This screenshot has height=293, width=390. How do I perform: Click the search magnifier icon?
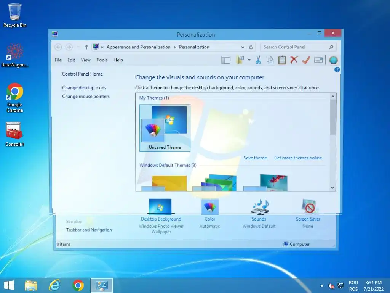coord(331,47)
